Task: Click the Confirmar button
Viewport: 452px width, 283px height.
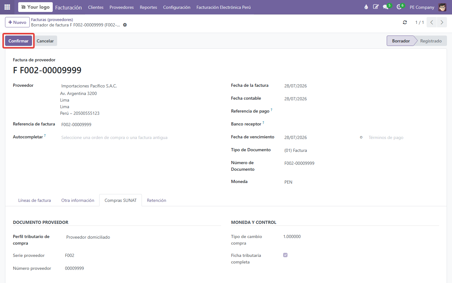Action: (x=19, y=41)
